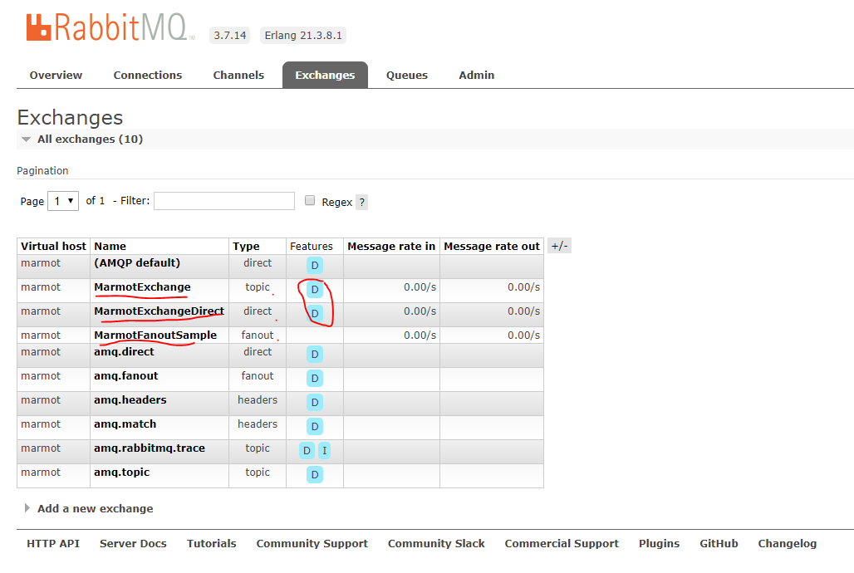Open the MarmotExchangeDirect exchange

tap(159, 311)
